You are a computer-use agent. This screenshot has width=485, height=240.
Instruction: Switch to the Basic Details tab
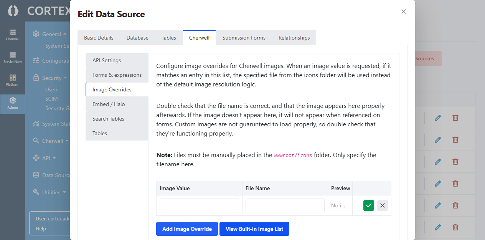pos(99,38)
